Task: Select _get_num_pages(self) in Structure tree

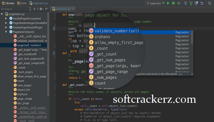Action: point(29,59)
